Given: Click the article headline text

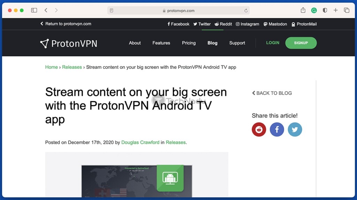Looking at the screenshot, I should click(x=136, y=106).
